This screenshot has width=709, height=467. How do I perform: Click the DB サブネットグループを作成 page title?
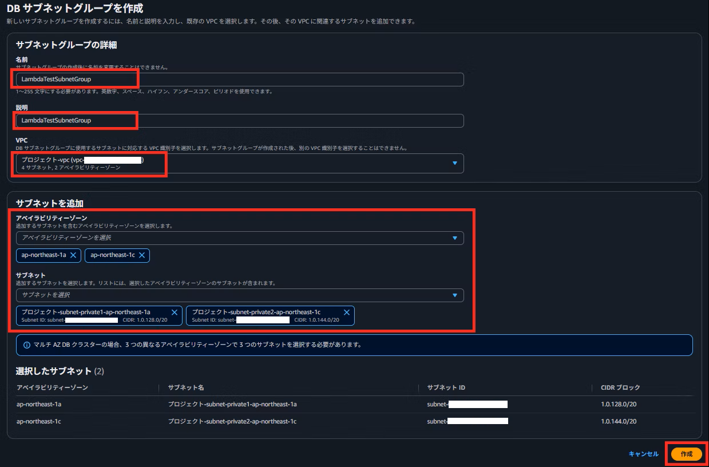(x=74, y=8)
